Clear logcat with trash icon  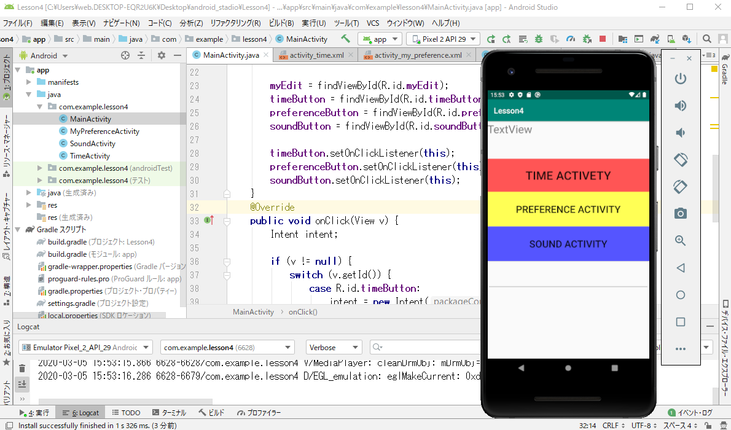[x=22, y=369]
